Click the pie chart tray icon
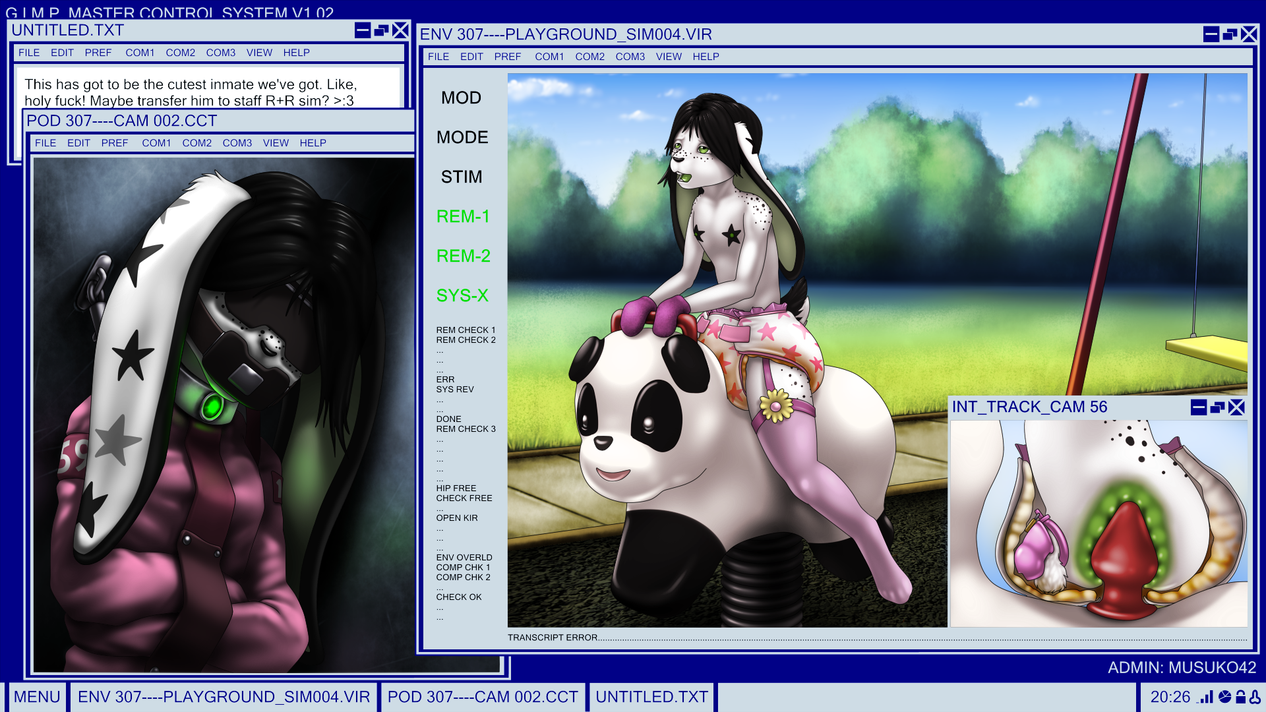This screenshot has width=1266, height=712. click(1225, 697)
